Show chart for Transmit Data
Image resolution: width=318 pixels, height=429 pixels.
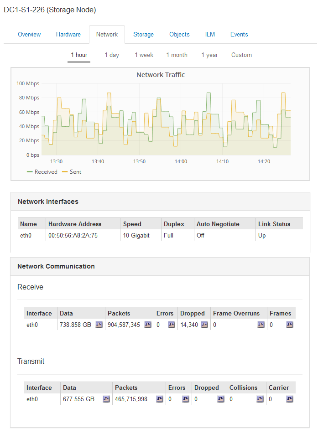(x=106, y=399)
